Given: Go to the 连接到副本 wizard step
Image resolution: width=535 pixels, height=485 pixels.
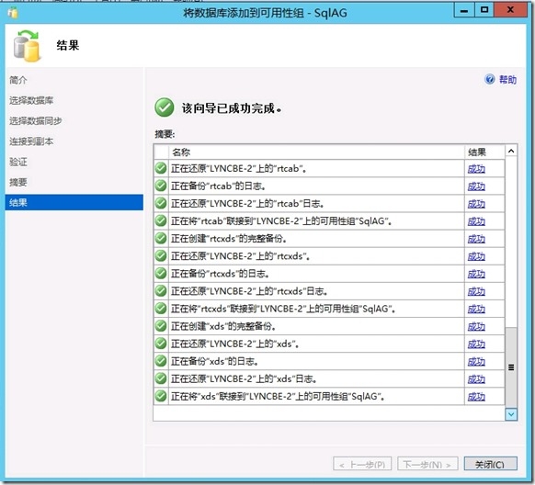Looking at the screenshot, I should pyautogui.click(x=31, y=141).
